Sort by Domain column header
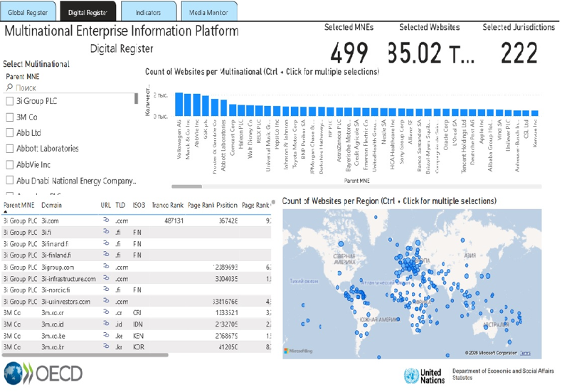The height and width of the screenshot is (392, 562). tap(52, 205)
